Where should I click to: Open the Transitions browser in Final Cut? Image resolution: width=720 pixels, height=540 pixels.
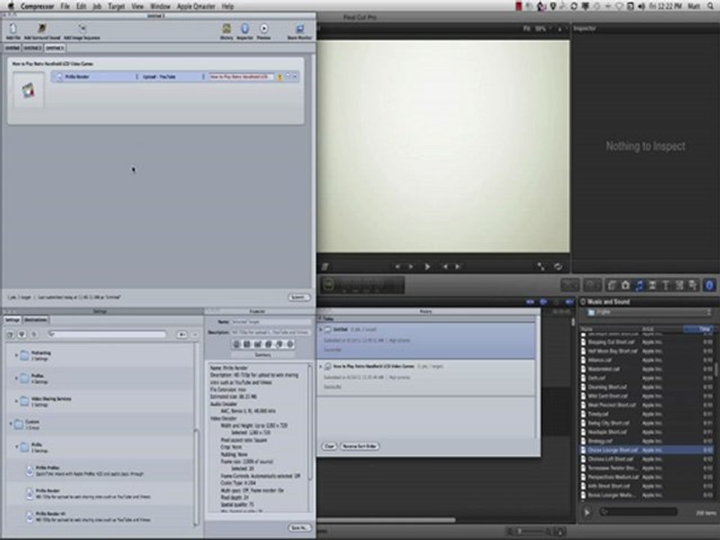click(x=652, y=286)
